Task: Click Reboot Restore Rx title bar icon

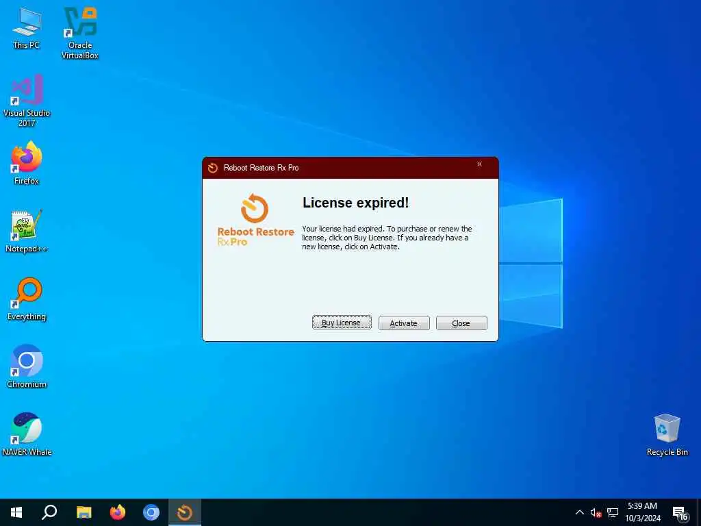Action: point(213,168)
